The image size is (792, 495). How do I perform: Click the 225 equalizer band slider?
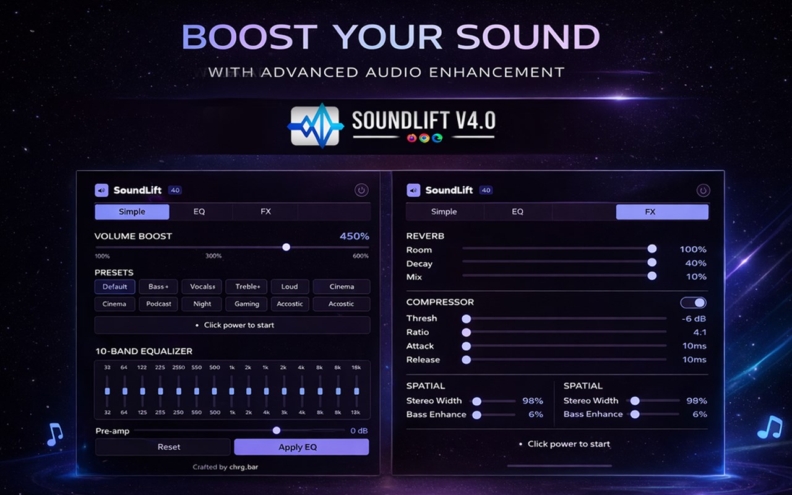(x=160, y=391)
